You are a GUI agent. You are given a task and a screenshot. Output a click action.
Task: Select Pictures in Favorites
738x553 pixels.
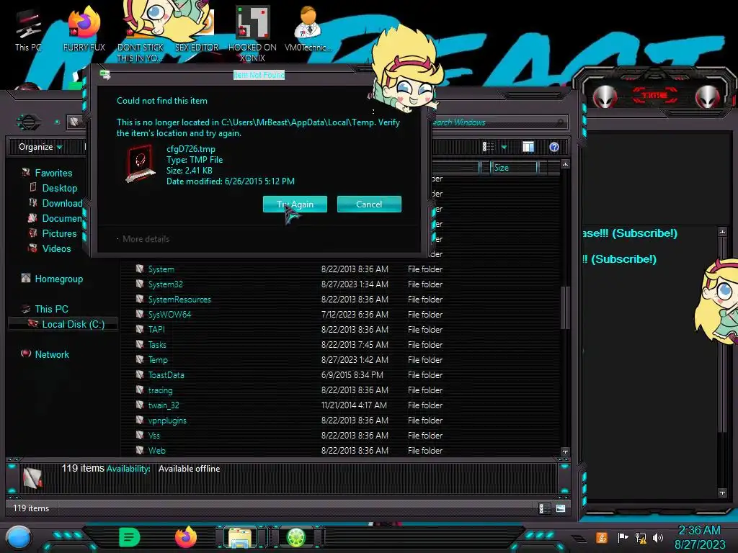(x=59, y=233)
